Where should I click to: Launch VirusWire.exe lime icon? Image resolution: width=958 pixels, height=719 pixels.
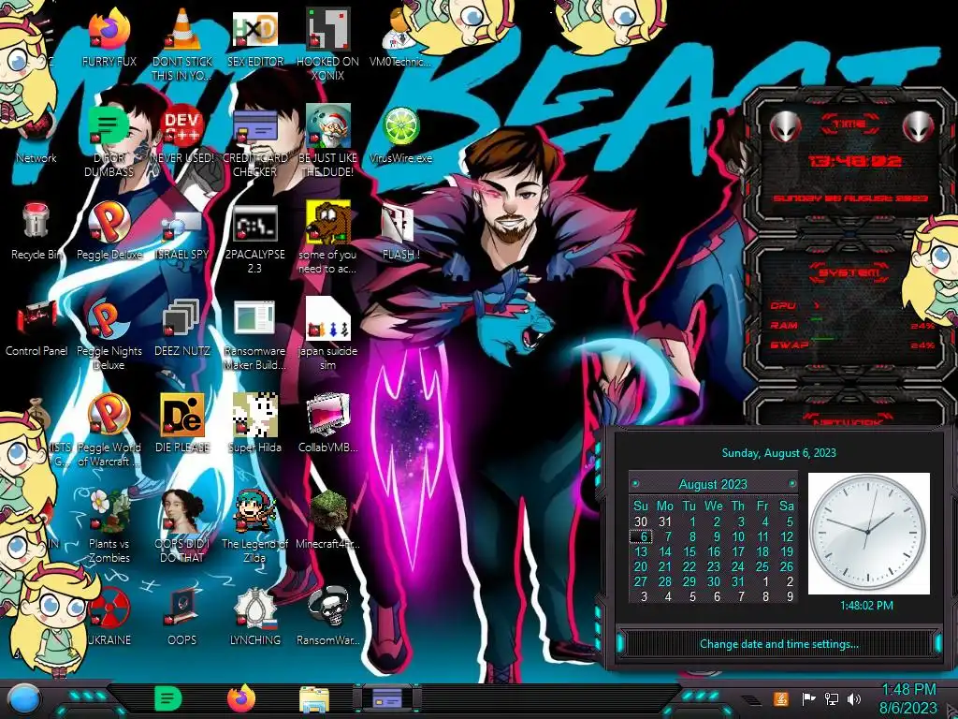pos(400,127)
